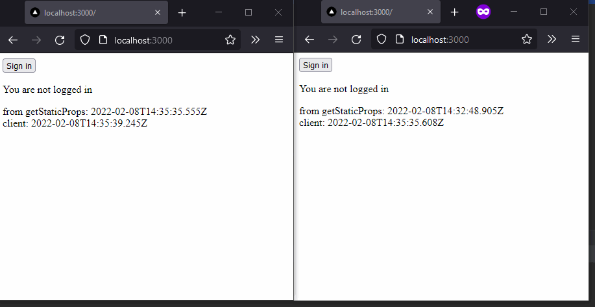Open tracking protection shield in left window
Viewport: 595px width, 307px height.
click(85, 40)
